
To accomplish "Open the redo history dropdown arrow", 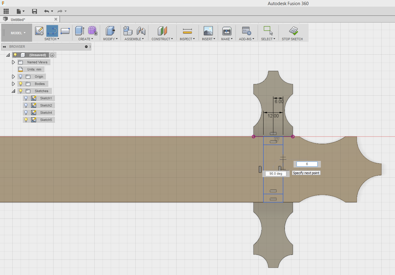I will pos(65,11).
